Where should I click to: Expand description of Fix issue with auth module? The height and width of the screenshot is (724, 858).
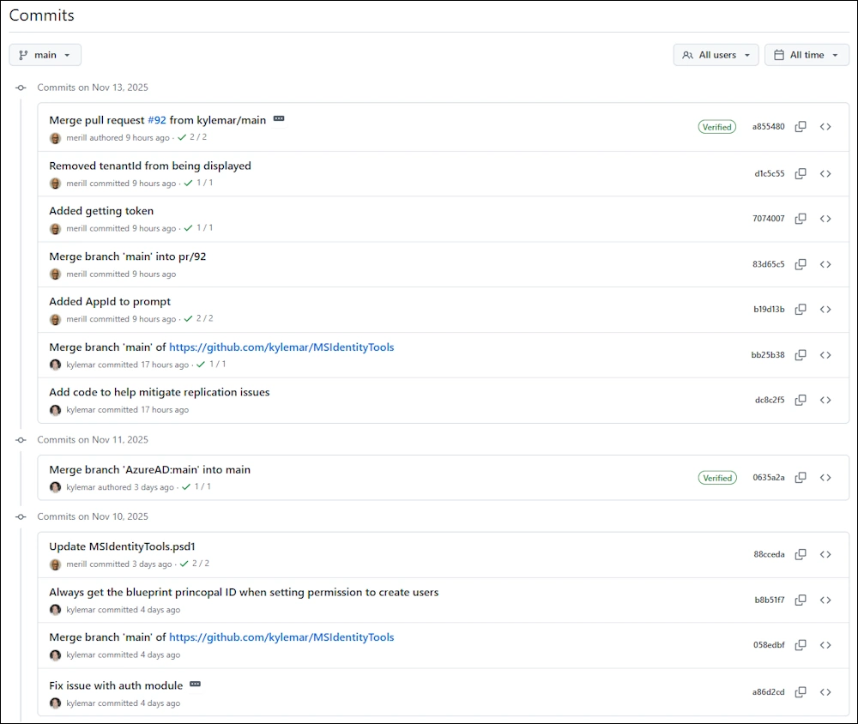coord(196,685)
